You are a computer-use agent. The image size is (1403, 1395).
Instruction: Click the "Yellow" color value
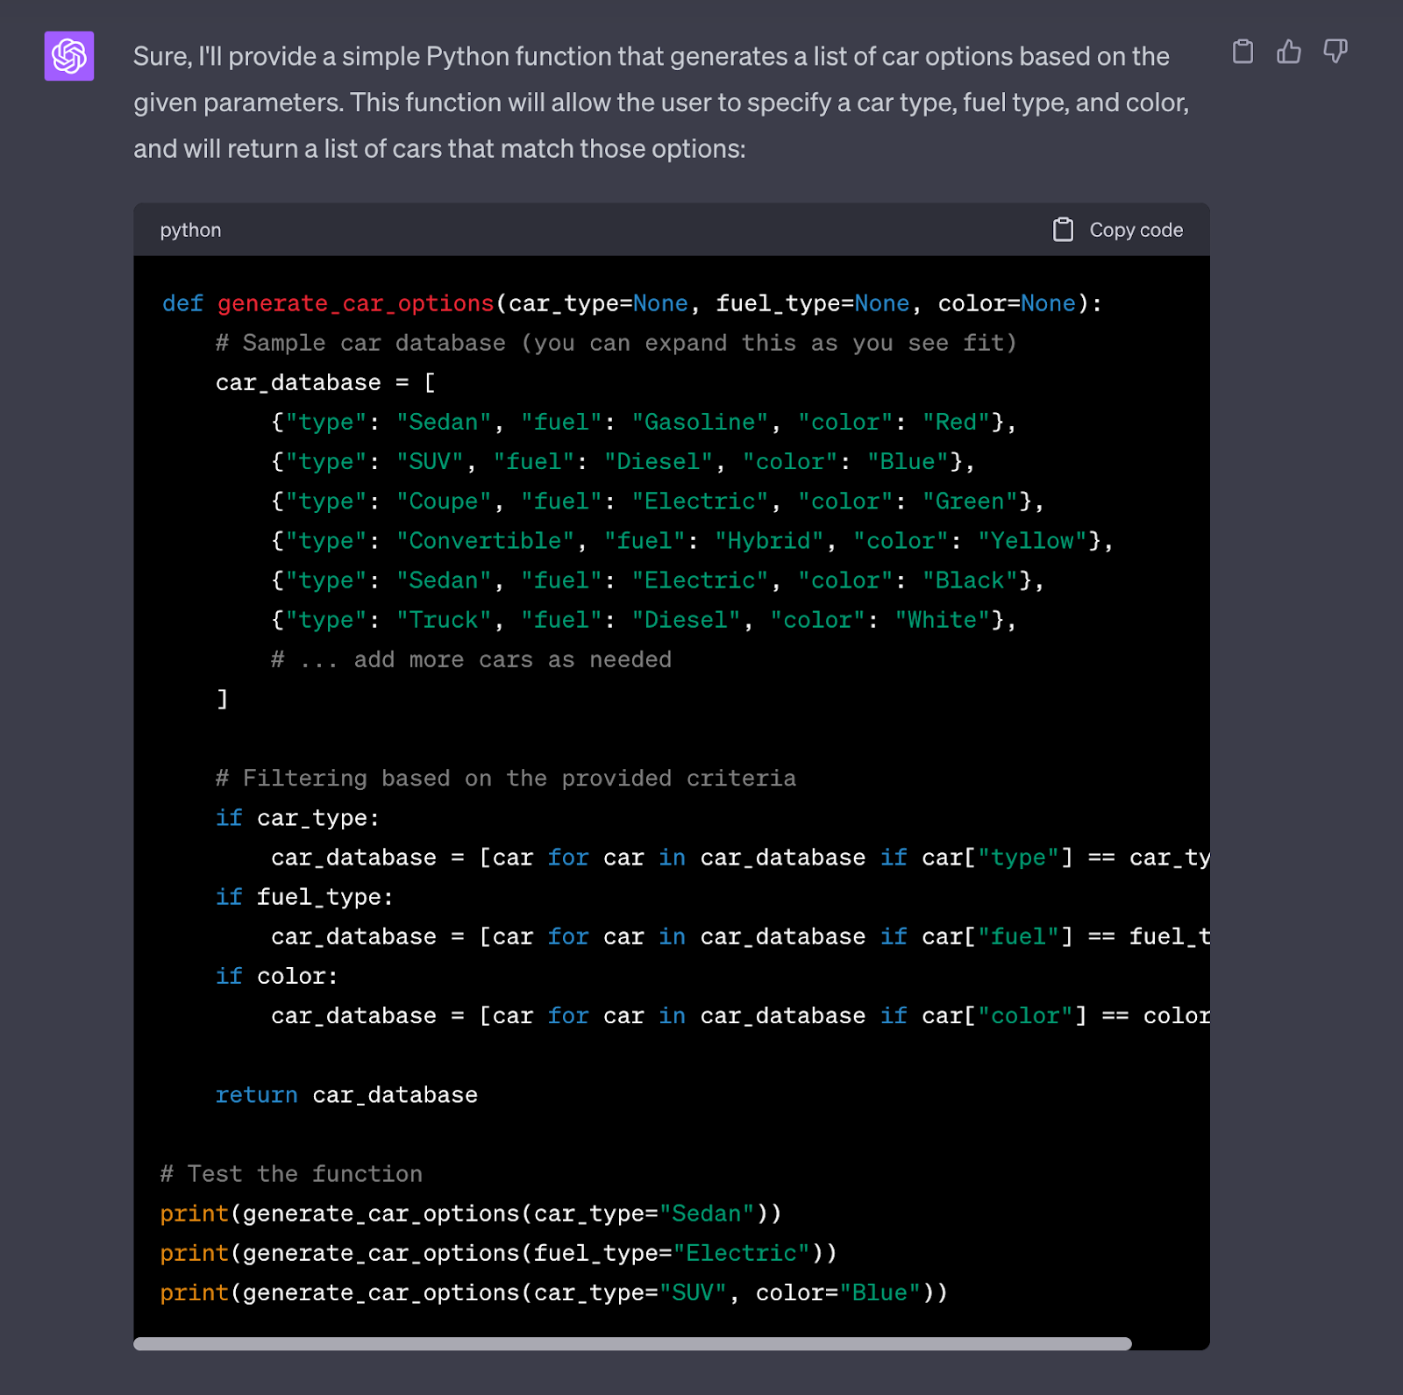[x=1032, y=540]
